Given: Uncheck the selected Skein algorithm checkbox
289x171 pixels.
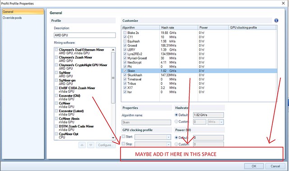Looking at the screenshot, I should (x=125, y=71).
